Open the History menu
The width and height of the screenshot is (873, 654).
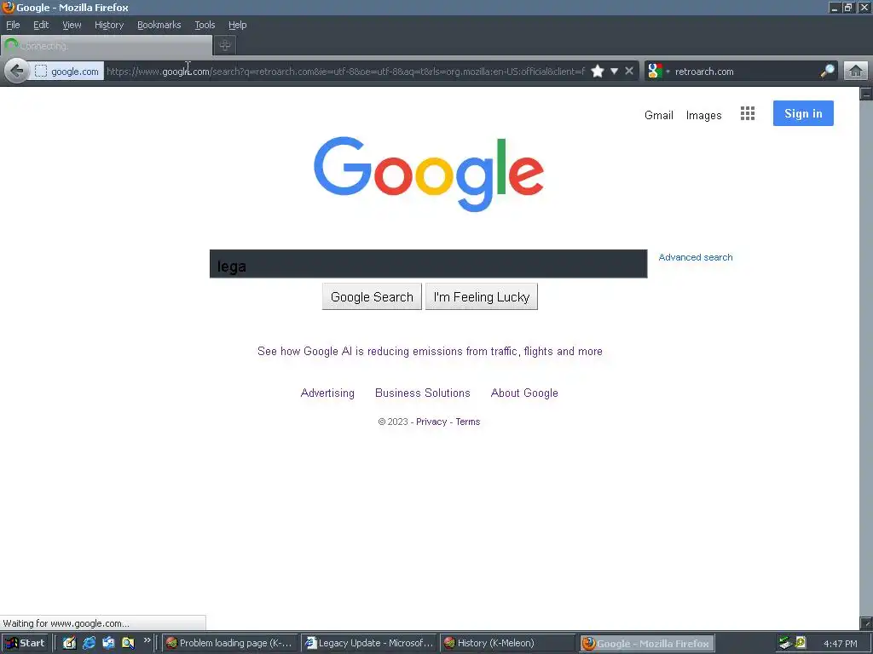109,25
